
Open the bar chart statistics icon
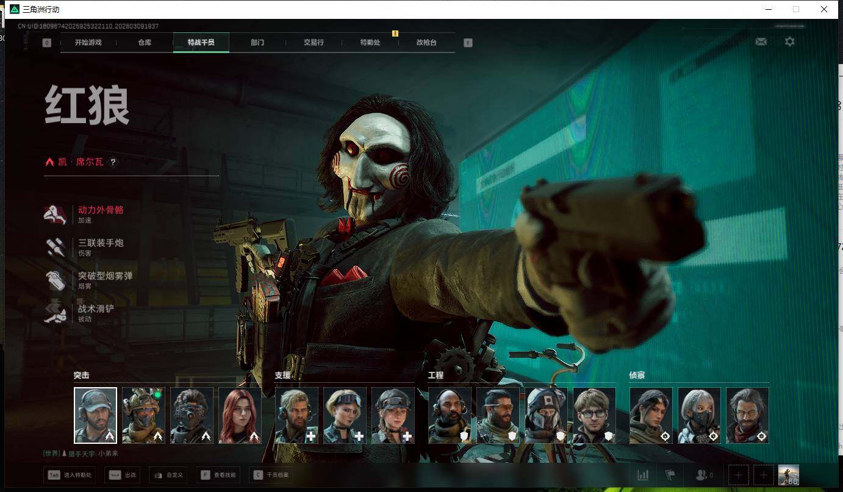coord(643,475)
